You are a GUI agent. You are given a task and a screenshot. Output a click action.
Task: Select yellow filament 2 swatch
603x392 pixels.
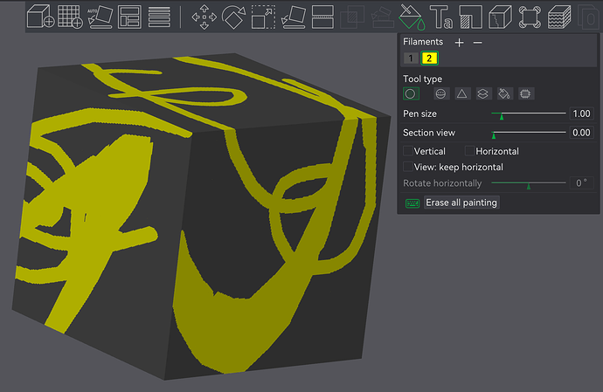(x=429, y=58)
